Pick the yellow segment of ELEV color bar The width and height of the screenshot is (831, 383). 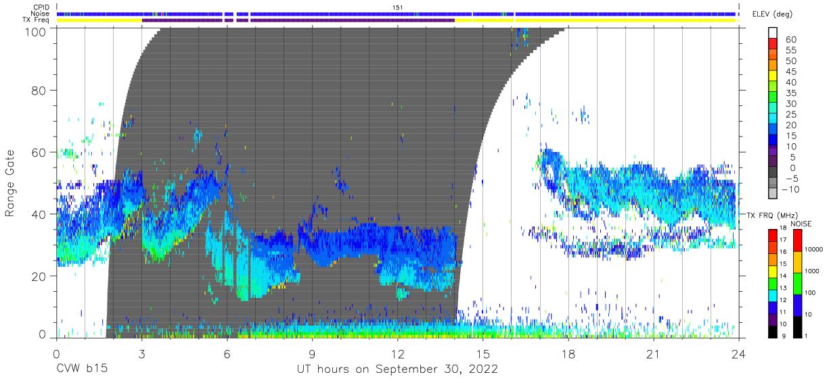pos(774,76)
